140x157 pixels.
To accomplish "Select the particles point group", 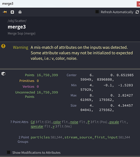I will (x=40, y=137).
